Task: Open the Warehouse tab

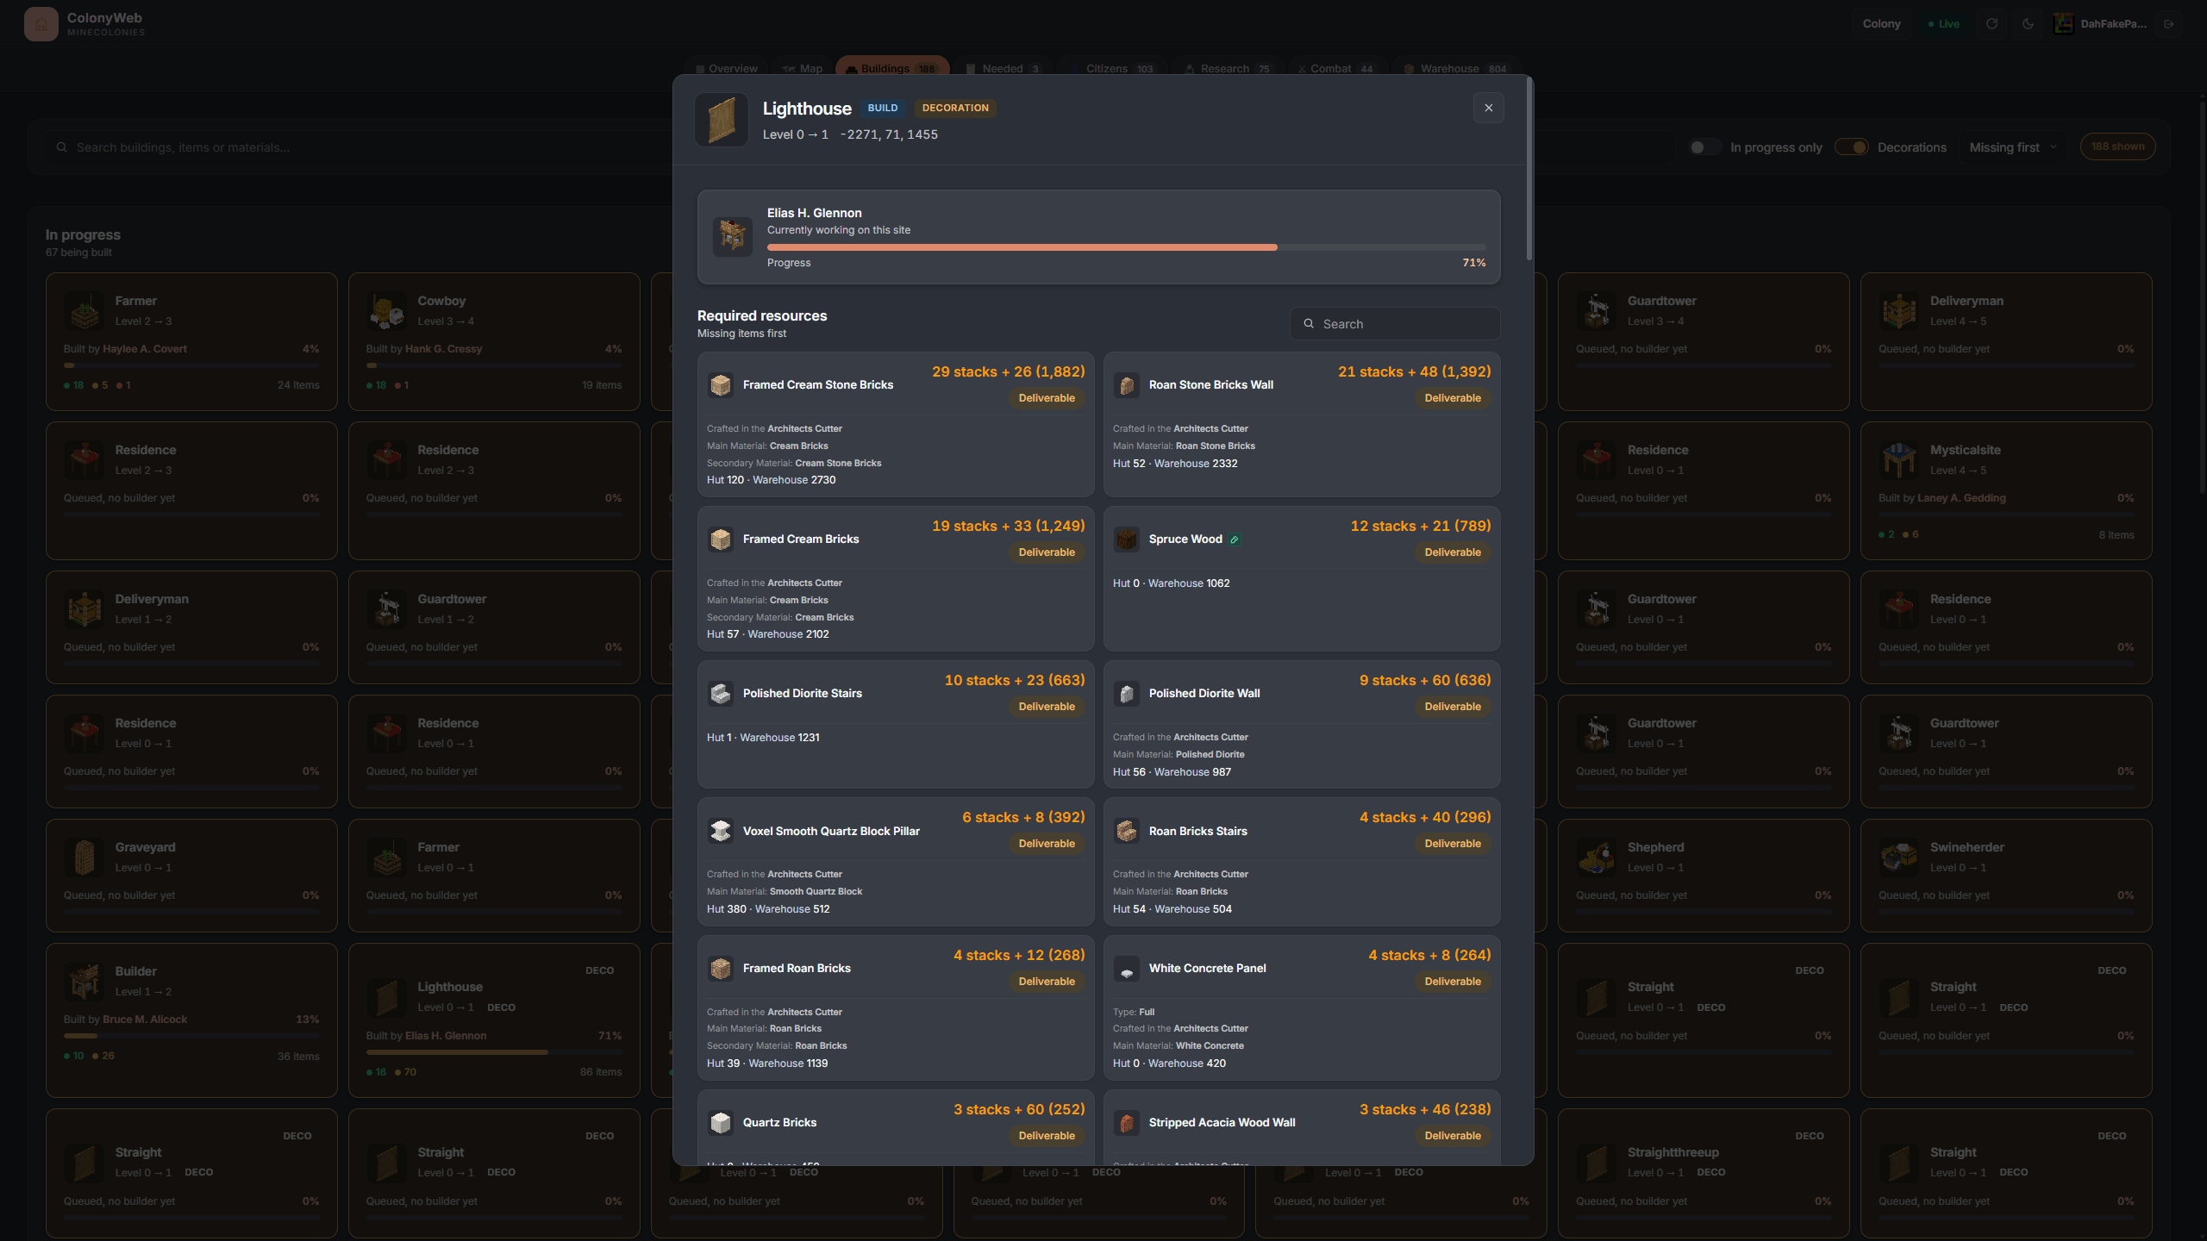Action: (x=1456, y=68)
